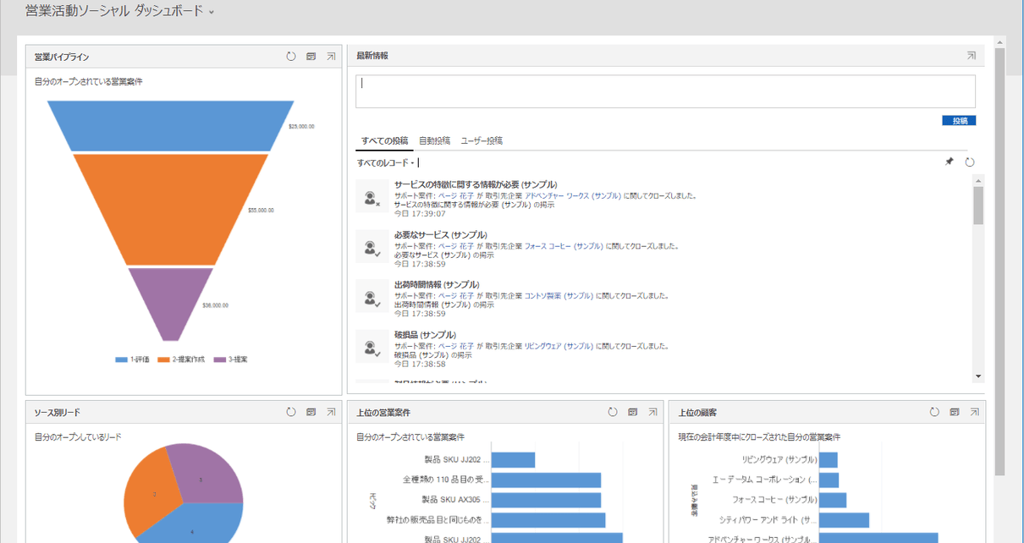Open record grid for 上位の営業案件 chart
The image size is (1024, 543).
tap(631, 412)
